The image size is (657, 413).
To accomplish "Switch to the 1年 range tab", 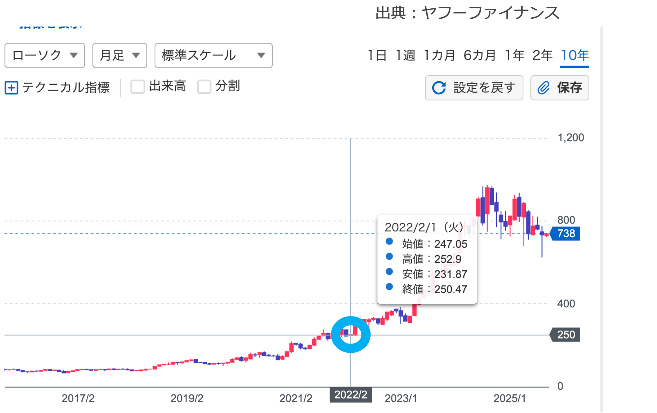I will (x=514, y=56).
